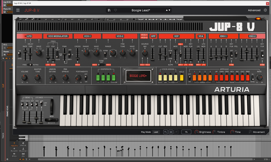Image resolution: width=271 pixels, height=162 pixels.
Task: Click the HPF CUT slider
Action: 152,54
